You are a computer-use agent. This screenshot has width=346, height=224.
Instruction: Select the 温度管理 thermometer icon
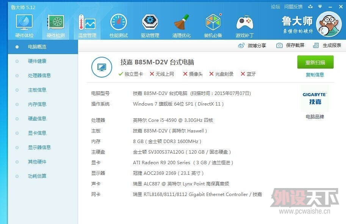pyautogui.click(x=87, y=23)
